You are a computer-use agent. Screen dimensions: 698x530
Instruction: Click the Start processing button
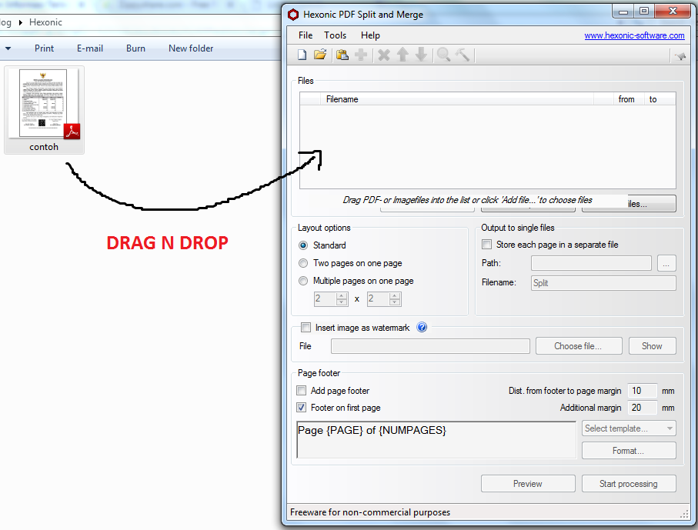(x=629, y=484)
